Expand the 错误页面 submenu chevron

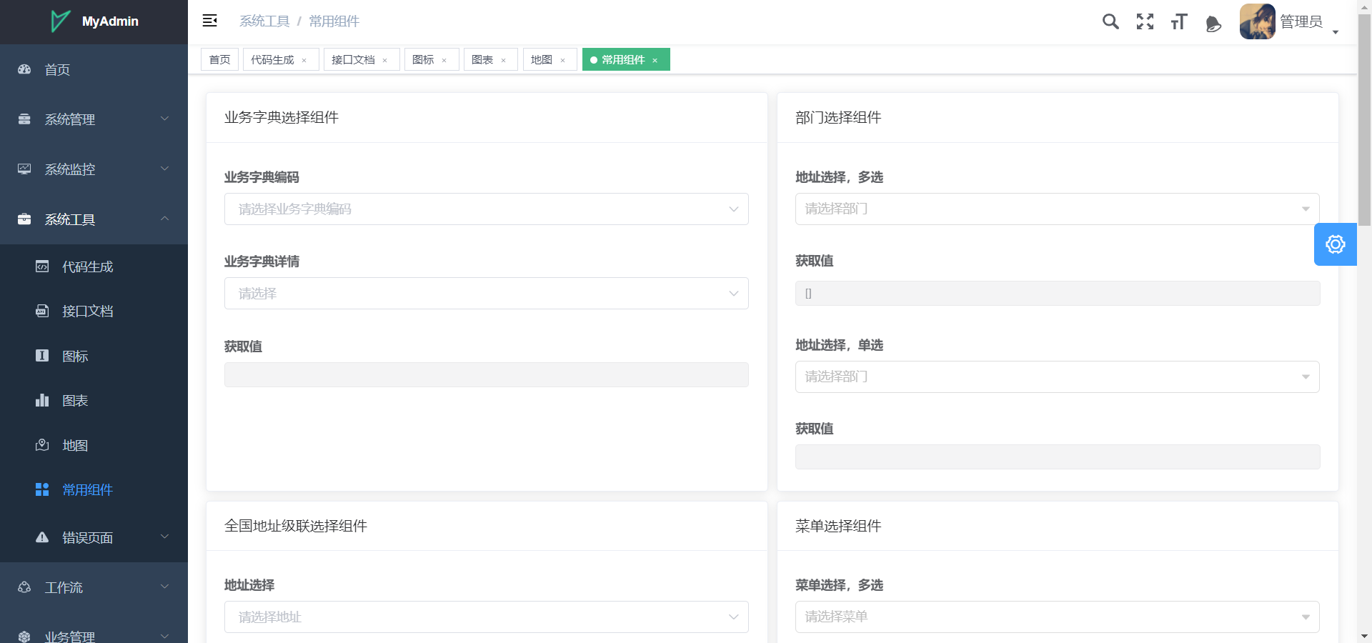point(165,537)
